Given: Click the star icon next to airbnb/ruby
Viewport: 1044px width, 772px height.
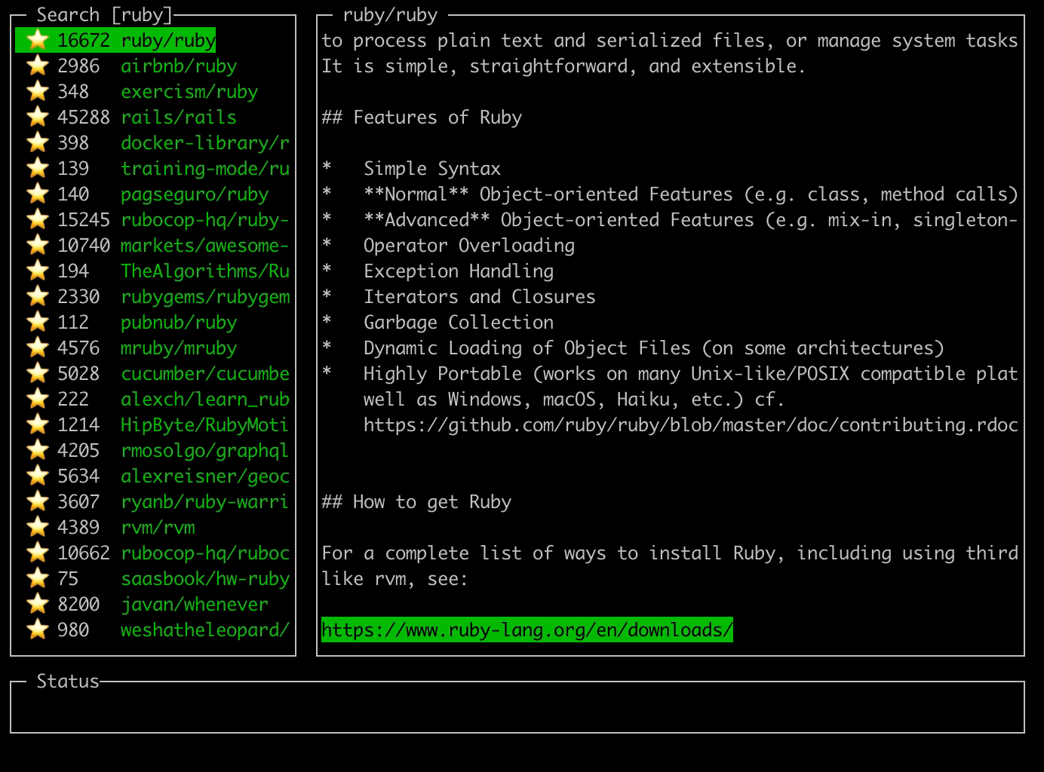Looking at the screenshot, I should pos(37,66).
